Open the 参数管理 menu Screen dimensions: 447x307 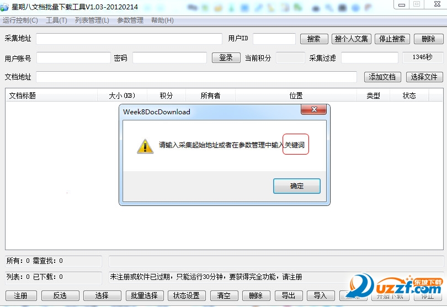tap(130, 20)
